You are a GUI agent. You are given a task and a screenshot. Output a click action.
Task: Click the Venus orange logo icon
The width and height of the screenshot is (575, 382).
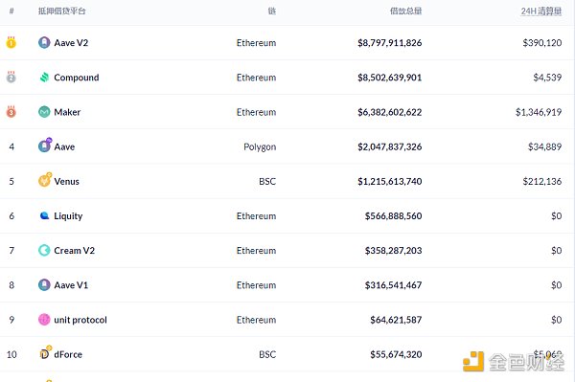click(45, 180)
